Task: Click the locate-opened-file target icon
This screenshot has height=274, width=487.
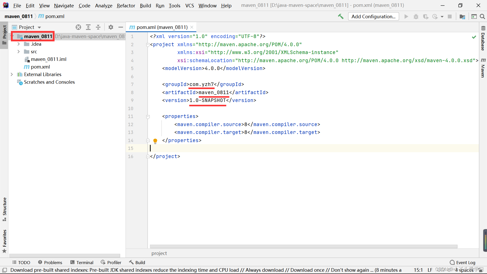Action: pos(78,27)
